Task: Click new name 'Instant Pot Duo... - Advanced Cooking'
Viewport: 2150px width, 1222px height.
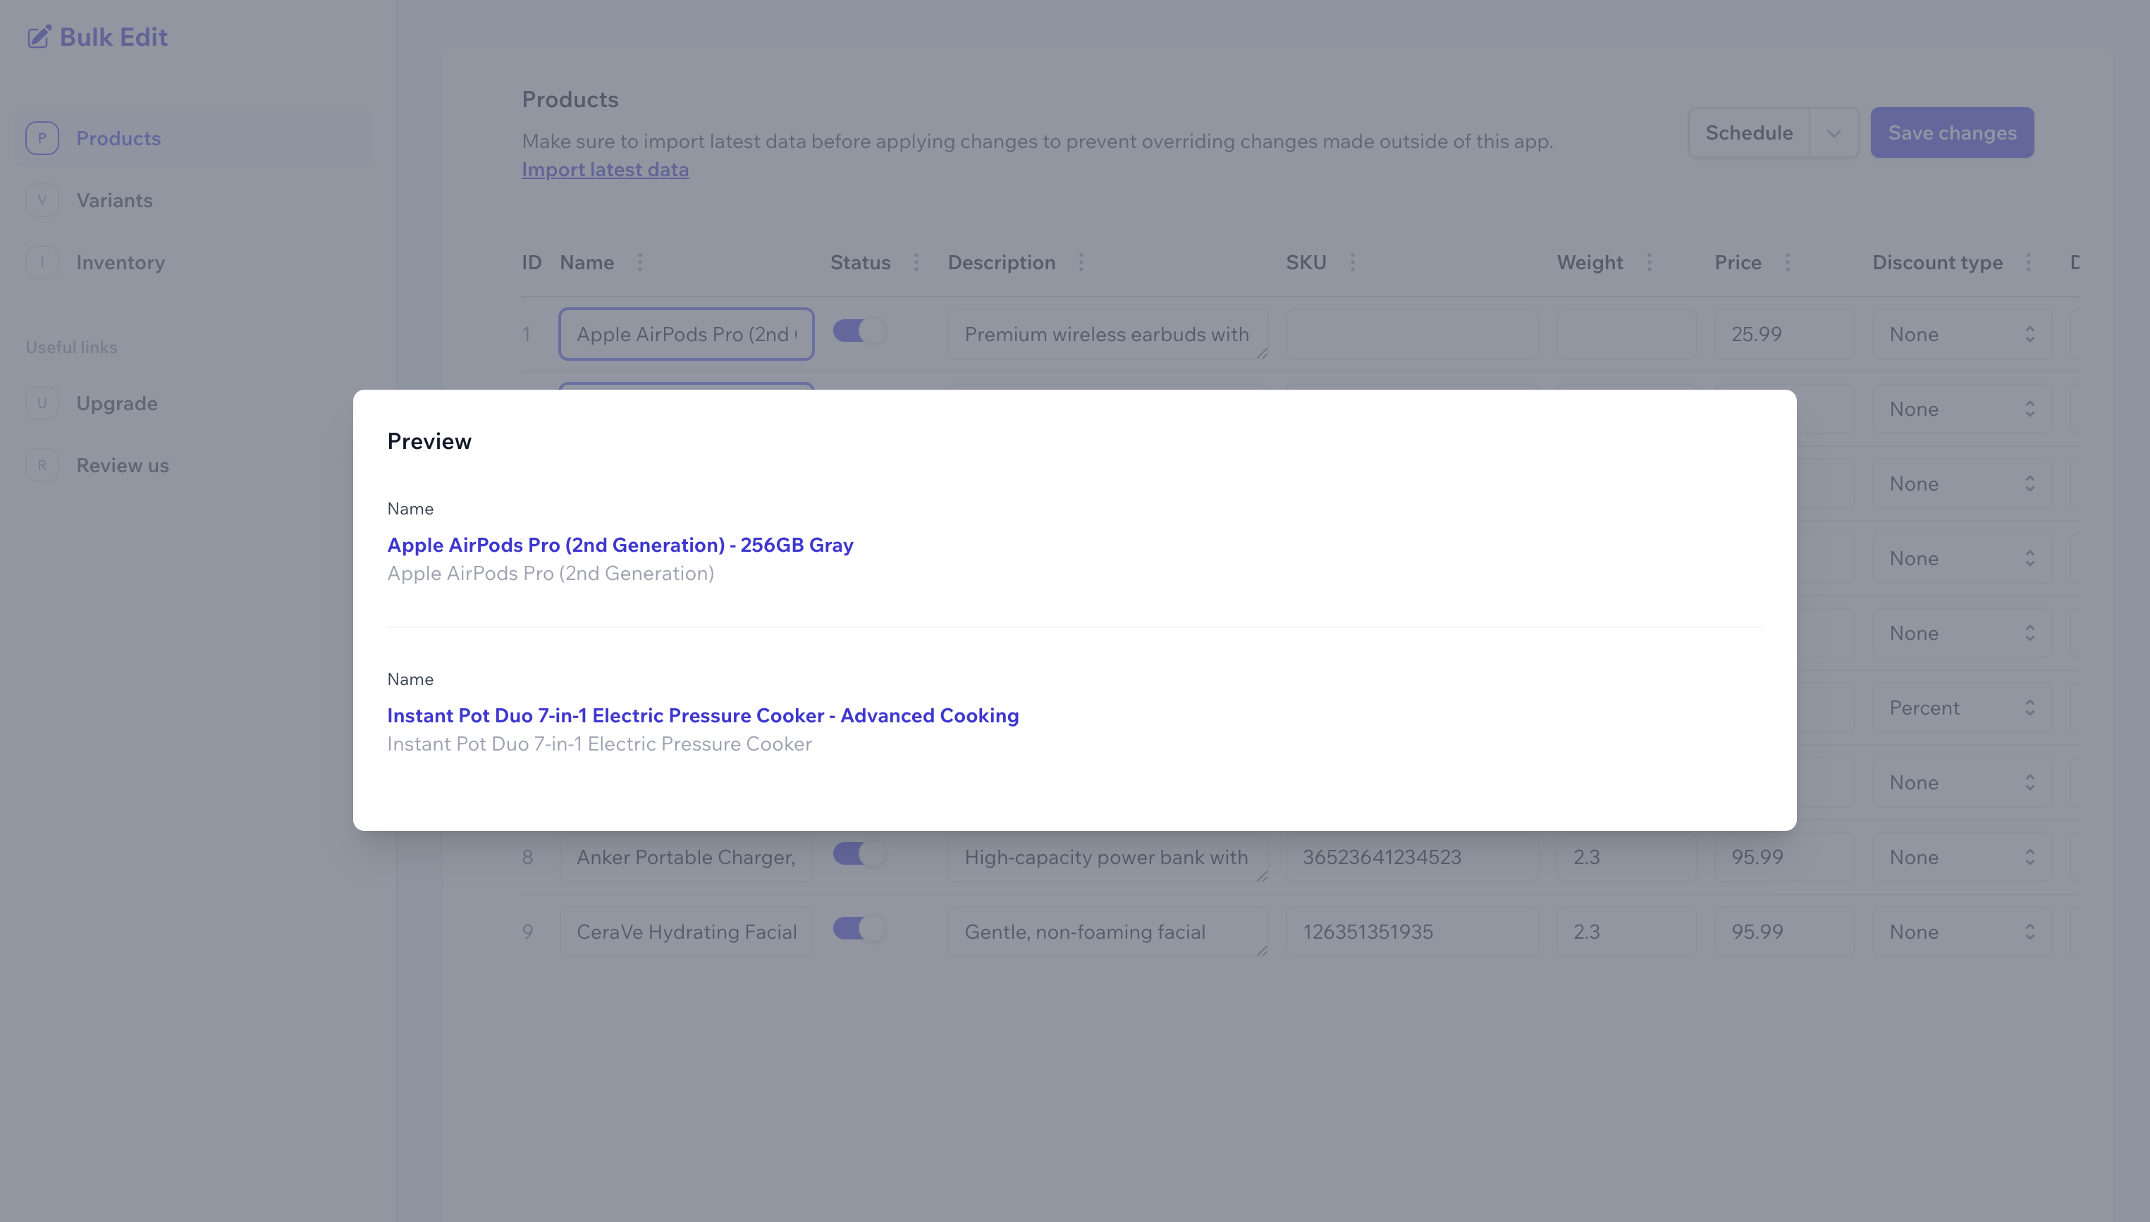Action: click(x=703, y=715)
